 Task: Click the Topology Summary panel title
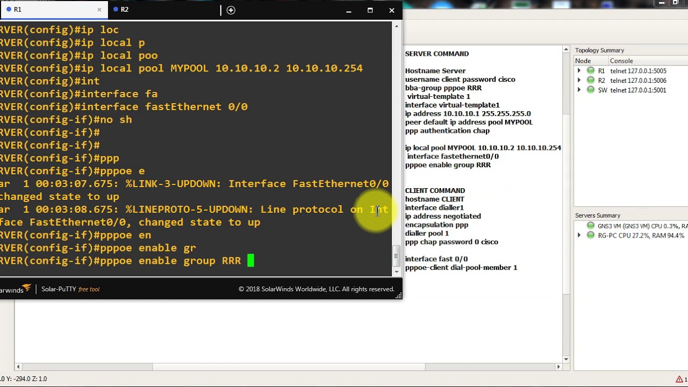tap(599, 50)
